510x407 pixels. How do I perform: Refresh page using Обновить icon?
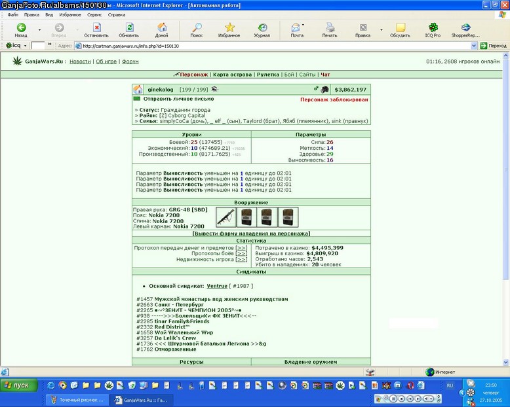coord(128,30)
